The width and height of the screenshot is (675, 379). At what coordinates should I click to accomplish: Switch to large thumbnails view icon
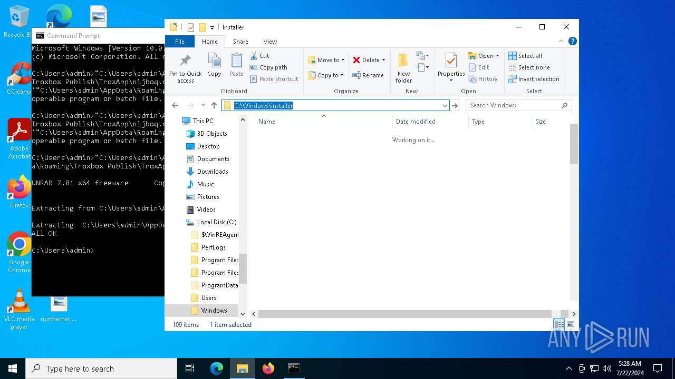(x=571, y=324)
